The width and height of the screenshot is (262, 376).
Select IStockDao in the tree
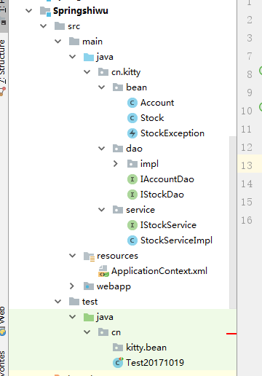click(162, 195)
